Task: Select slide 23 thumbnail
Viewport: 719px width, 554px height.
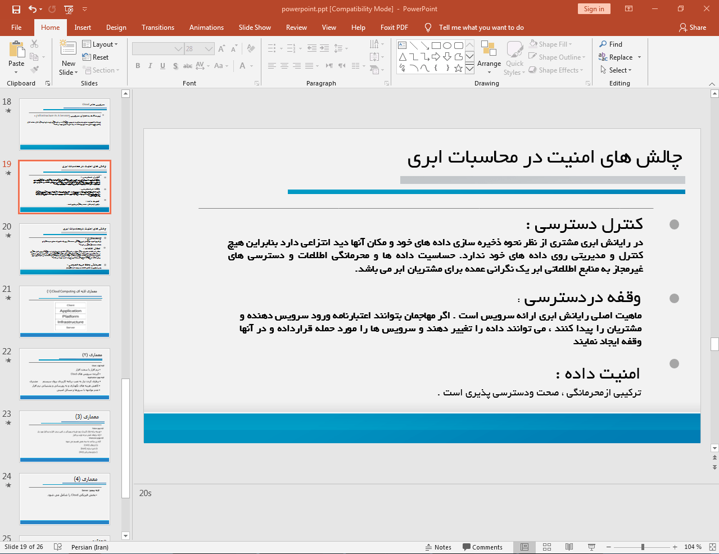Action: click(65, 436)
